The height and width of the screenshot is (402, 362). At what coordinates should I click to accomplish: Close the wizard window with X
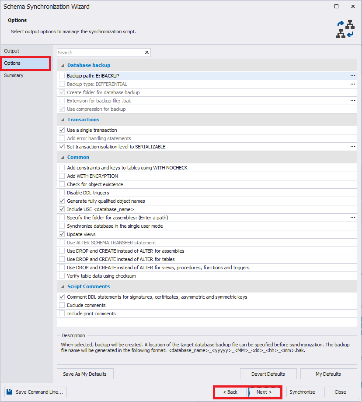[353, 7]
